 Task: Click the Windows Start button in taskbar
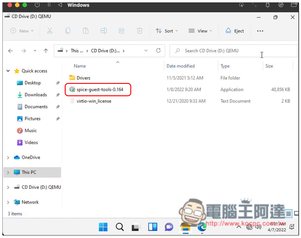(103, 227)
